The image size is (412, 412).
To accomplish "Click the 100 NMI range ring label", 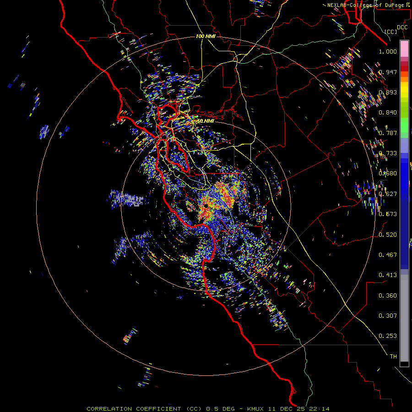I will [206, 36].
